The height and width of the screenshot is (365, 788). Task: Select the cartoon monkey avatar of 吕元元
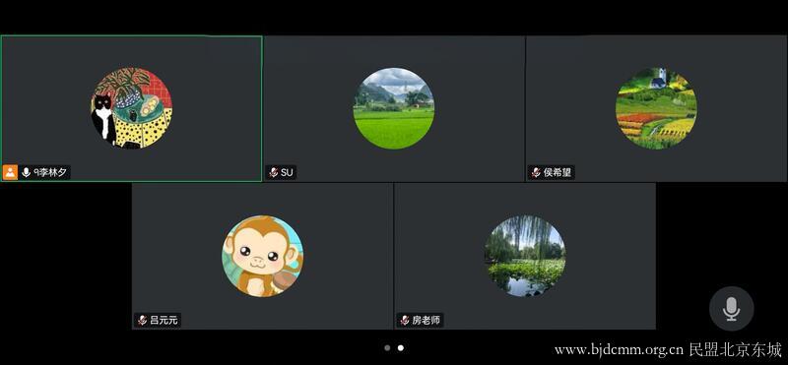coord(263,256)
